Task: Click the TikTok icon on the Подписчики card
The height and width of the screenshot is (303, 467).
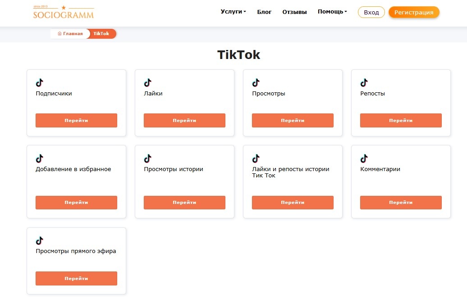Action: tap(40, 82)
